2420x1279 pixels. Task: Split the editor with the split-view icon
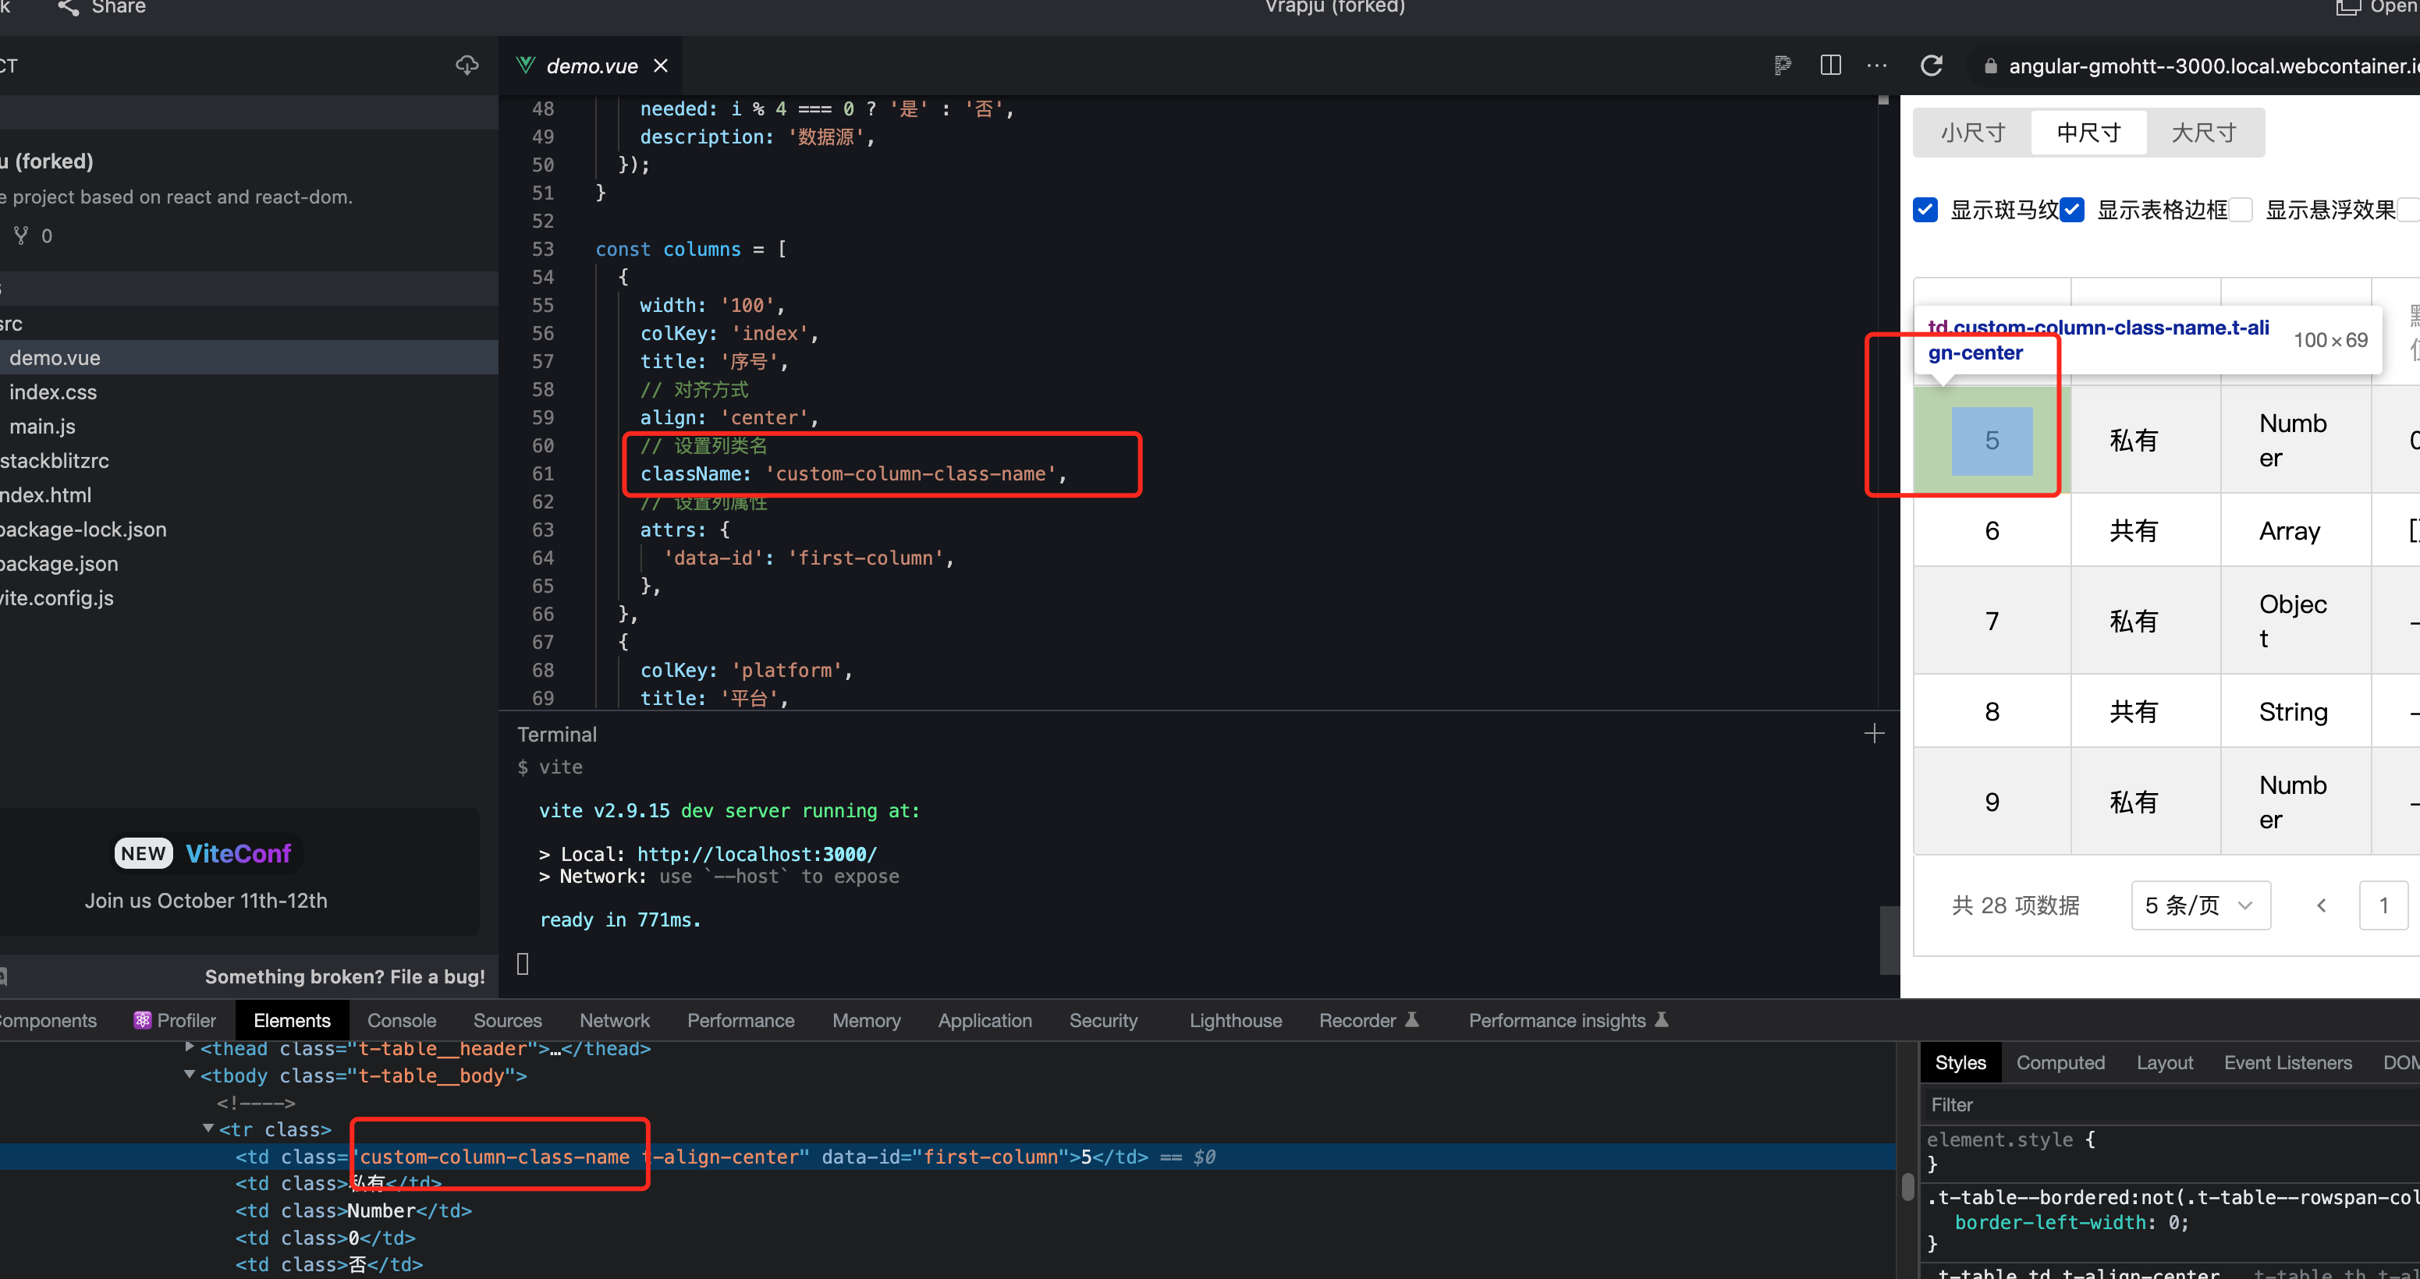point(1830,65)
